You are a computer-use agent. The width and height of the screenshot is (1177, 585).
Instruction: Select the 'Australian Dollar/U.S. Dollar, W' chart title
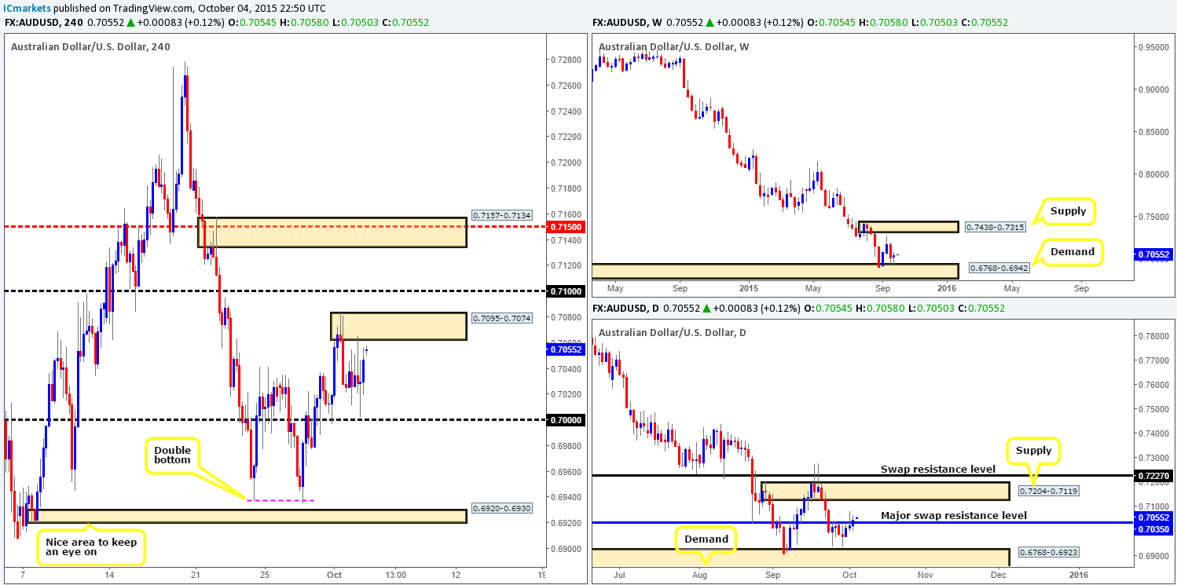pos(673,47)
